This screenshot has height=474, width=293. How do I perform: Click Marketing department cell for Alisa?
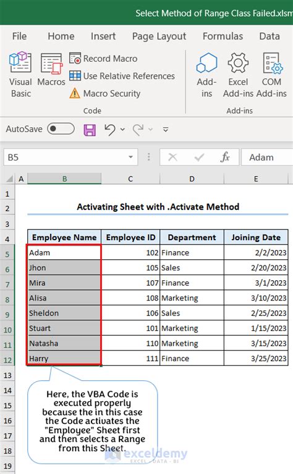pos(192,297)
